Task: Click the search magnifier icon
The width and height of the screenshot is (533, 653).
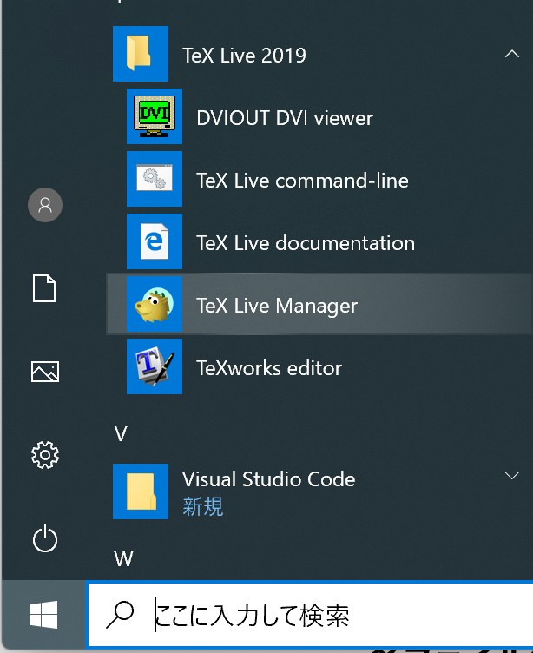Action: [x=120, y=615]
